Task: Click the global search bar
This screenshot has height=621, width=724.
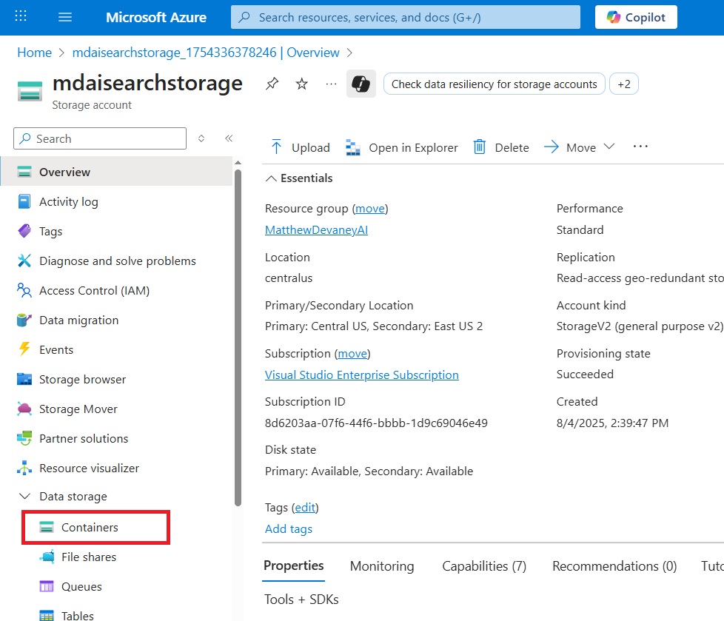Action: coord(406,17)
